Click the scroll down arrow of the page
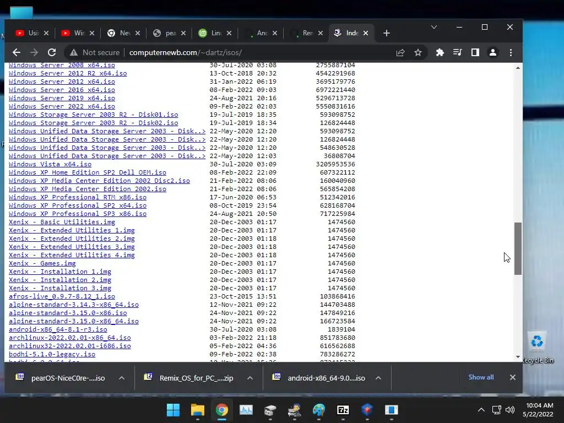The image size is (564, 423). (x=518, y=357)
